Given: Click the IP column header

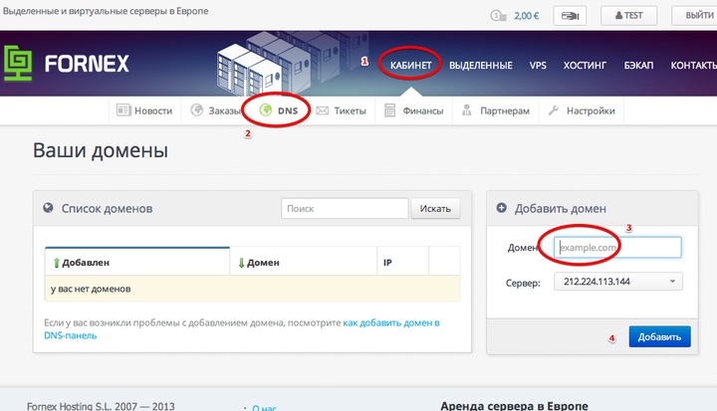Looking at the screenshot, I should [387, 263].
